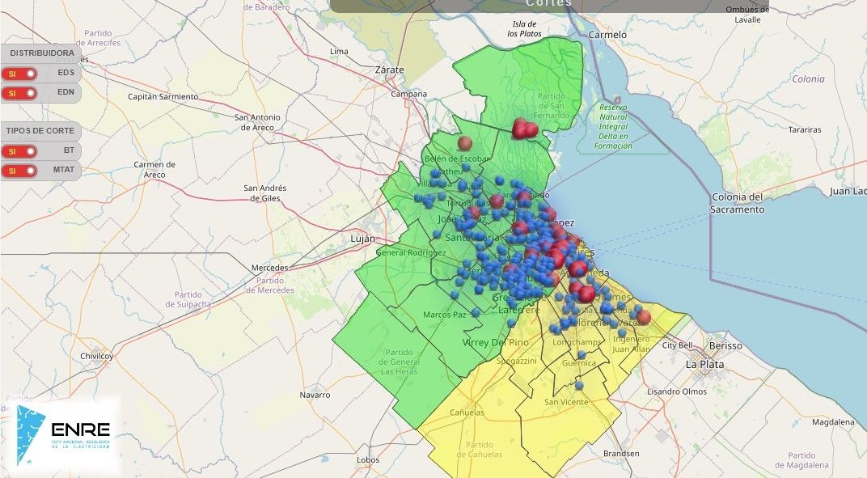The height and width of the screenshot is (478, 867).
Task: Click the red marker near Ingeniero Juan Allan
Action: coord(644,316)
